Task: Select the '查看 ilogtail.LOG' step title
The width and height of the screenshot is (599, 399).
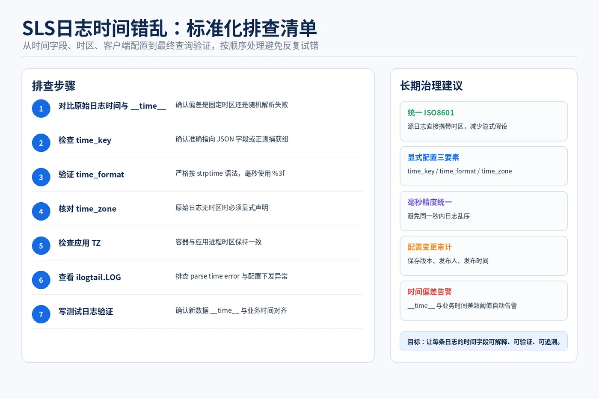Action: [x=90, y=277]
